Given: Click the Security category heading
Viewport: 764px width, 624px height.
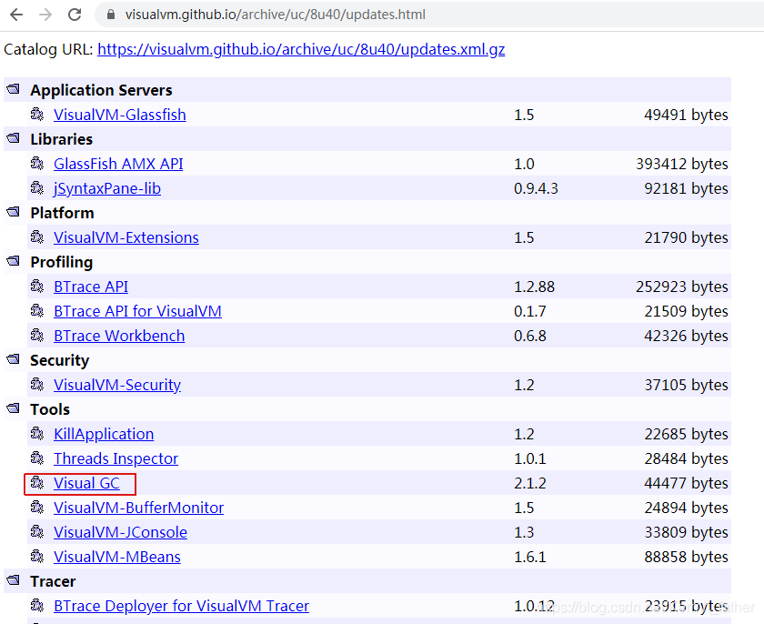Looking at the screenshot, I should point(59,360).
